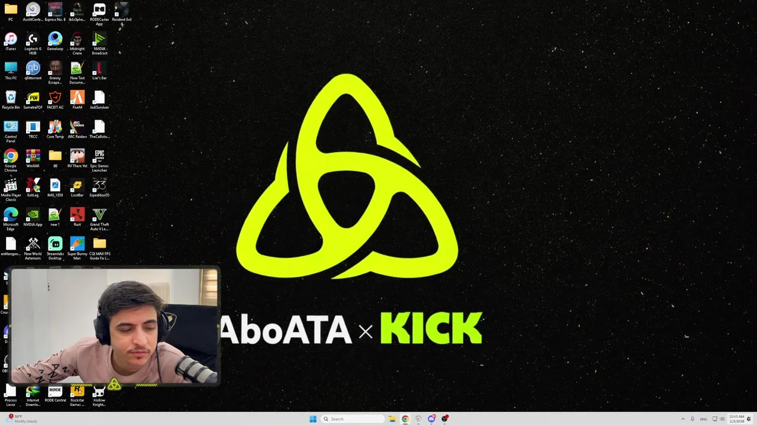Launch ARC Raiders
The width and height of the screenshot is (757, 426).
(x=77, y=130)
